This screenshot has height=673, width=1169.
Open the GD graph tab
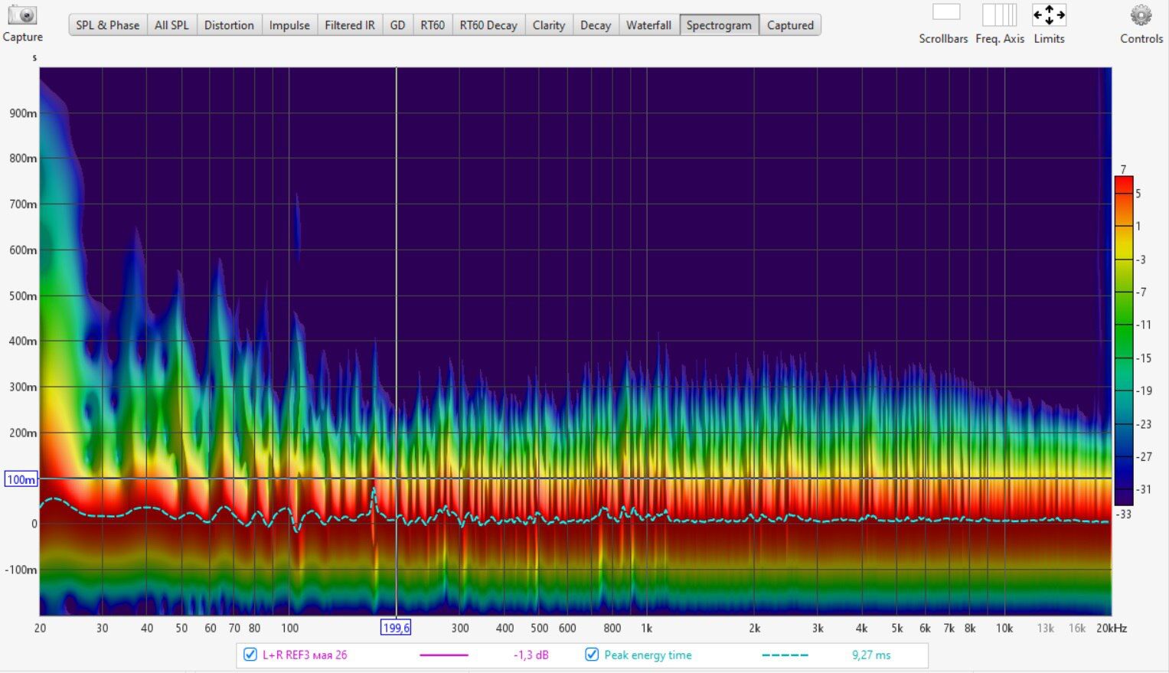pyautogui.click(x=397, y=25)
